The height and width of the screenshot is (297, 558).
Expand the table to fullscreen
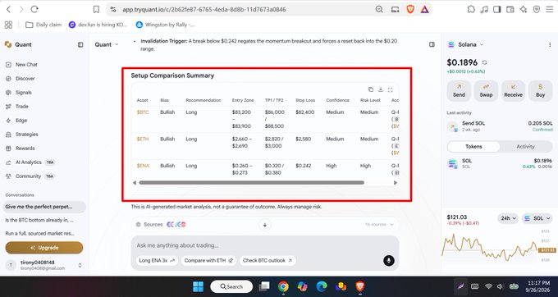click(390, 89)
